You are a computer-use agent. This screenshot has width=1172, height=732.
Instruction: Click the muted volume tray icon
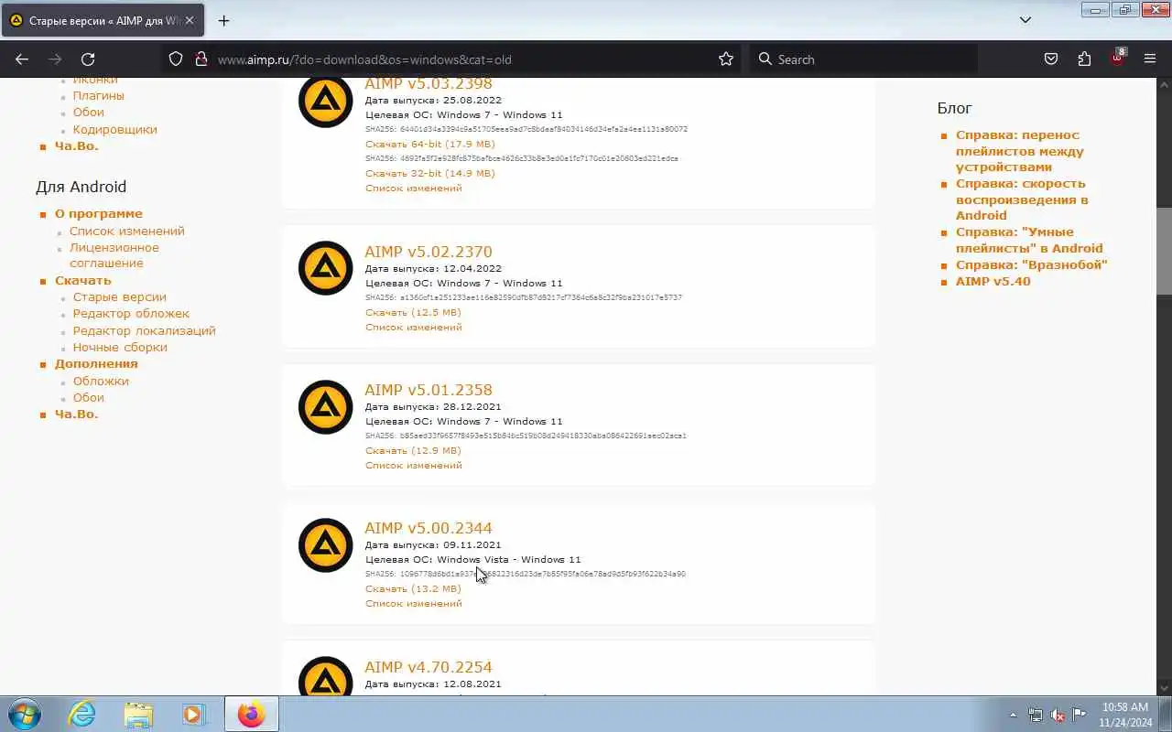pyautogui.click(x=1058, y=715)
